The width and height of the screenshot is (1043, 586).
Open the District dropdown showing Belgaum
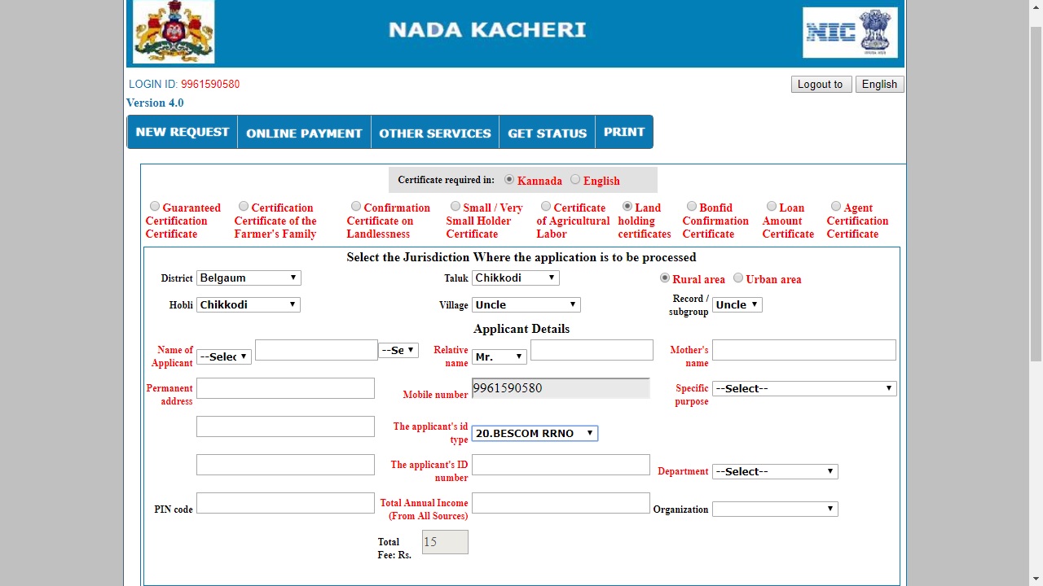pyautogui.click(x=249, y=278)
